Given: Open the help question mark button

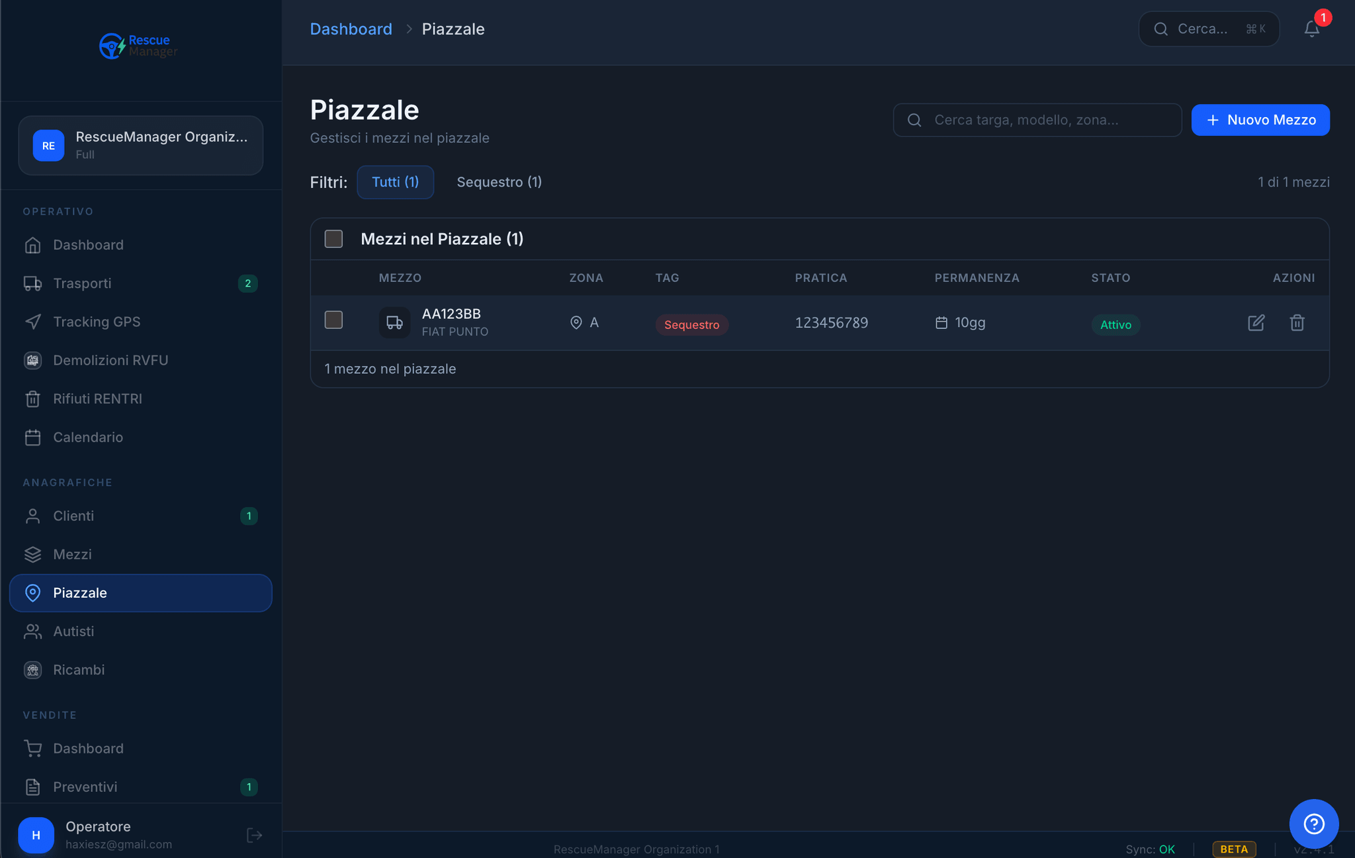Looking at the screenshot, I should pyautogui.click(x=1313, y=824).
